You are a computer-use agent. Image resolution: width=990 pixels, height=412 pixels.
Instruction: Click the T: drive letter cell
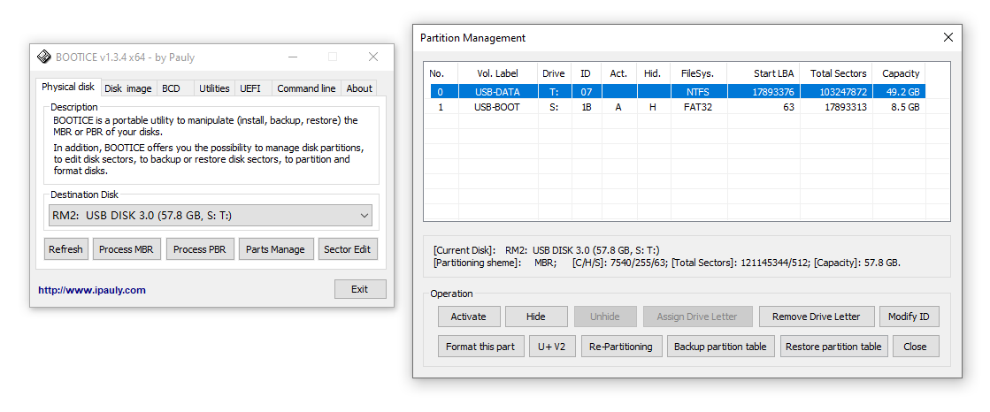pyautogui.click(x=554, y=92)
